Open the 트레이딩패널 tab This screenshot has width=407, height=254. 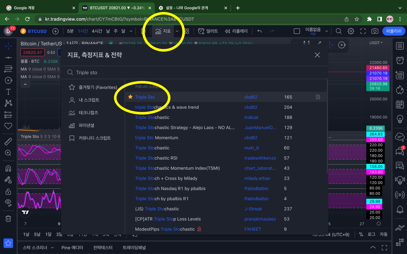[134, 247]
